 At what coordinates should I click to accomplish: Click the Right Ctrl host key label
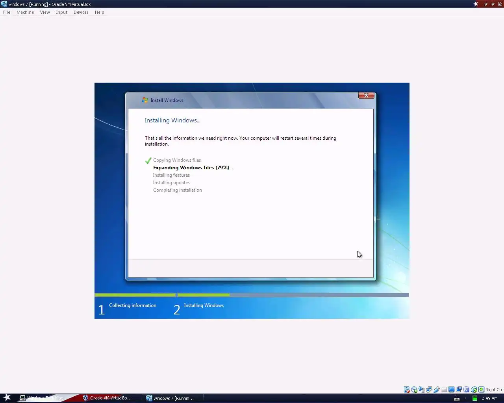pos(494,390)
